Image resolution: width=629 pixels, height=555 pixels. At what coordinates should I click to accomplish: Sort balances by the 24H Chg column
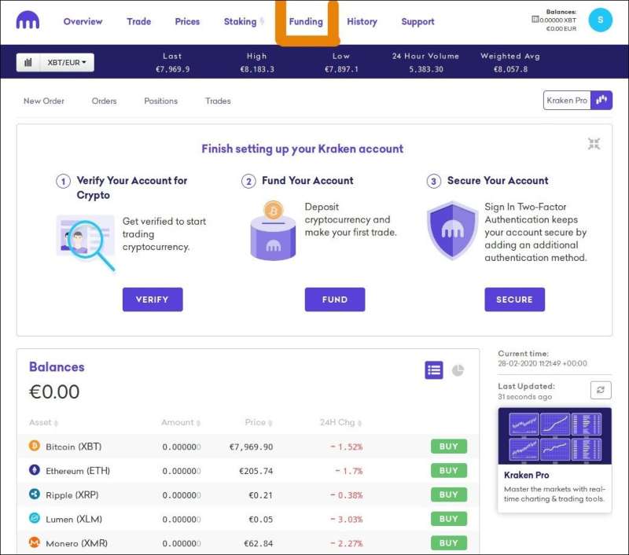coord(341,422)
